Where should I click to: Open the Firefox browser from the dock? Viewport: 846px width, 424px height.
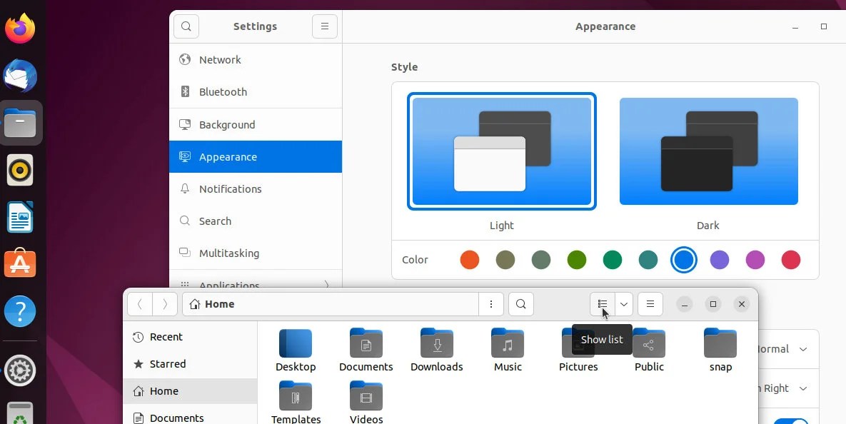[19, 28]
